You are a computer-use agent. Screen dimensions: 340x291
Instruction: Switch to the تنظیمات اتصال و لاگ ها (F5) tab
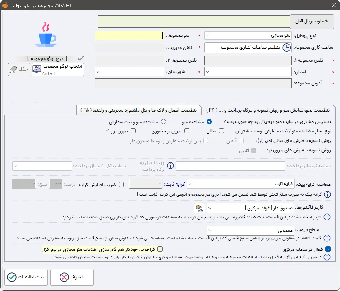pyautogui.click(x=138, y=110)
